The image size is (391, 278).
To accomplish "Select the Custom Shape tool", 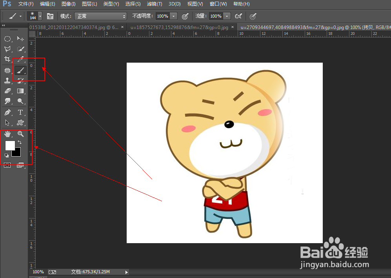I will (20, 123).
